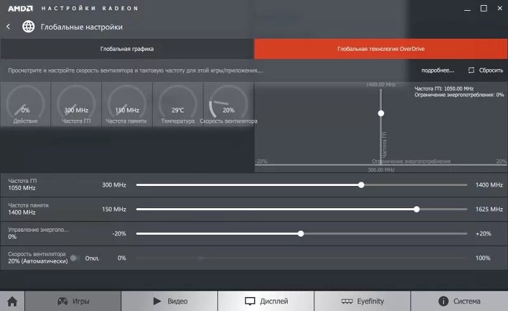The image size is (508, 311).
Task: Switch to Глобальная графика tab
Action: pos(127,49)
